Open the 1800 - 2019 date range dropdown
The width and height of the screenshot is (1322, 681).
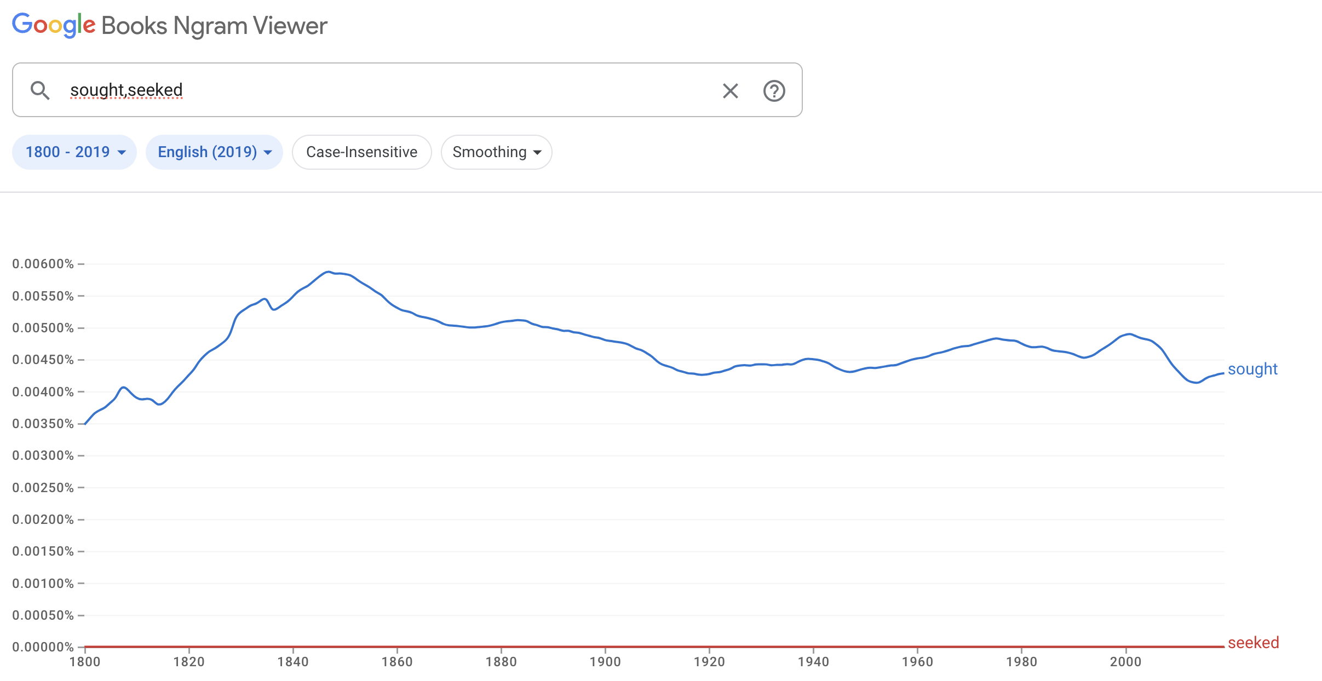74,152
